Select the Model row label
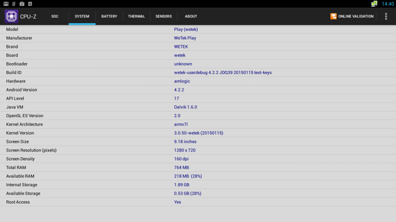 (12, 29)
